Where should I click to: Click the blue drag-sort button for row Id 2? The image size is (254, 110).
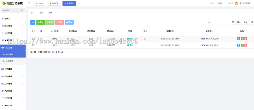[x=238, y=39]
